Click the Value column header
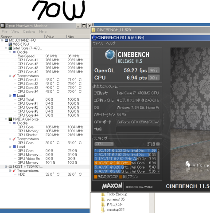The height and width of the screenshot is (213, 210). [x=55, y=37]
